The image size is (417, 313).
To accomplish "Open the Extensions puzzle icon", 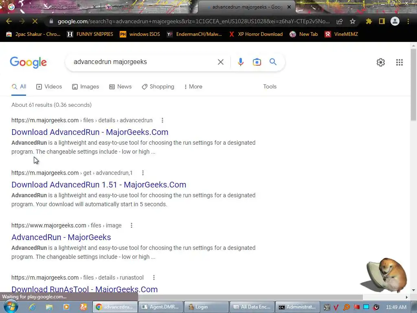I will click(x=369, y=21).
